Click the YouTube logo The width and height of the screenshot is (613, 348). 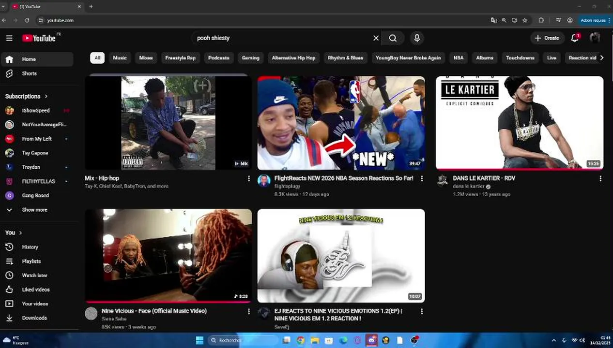pyautogui.click(x=39, y=38)
